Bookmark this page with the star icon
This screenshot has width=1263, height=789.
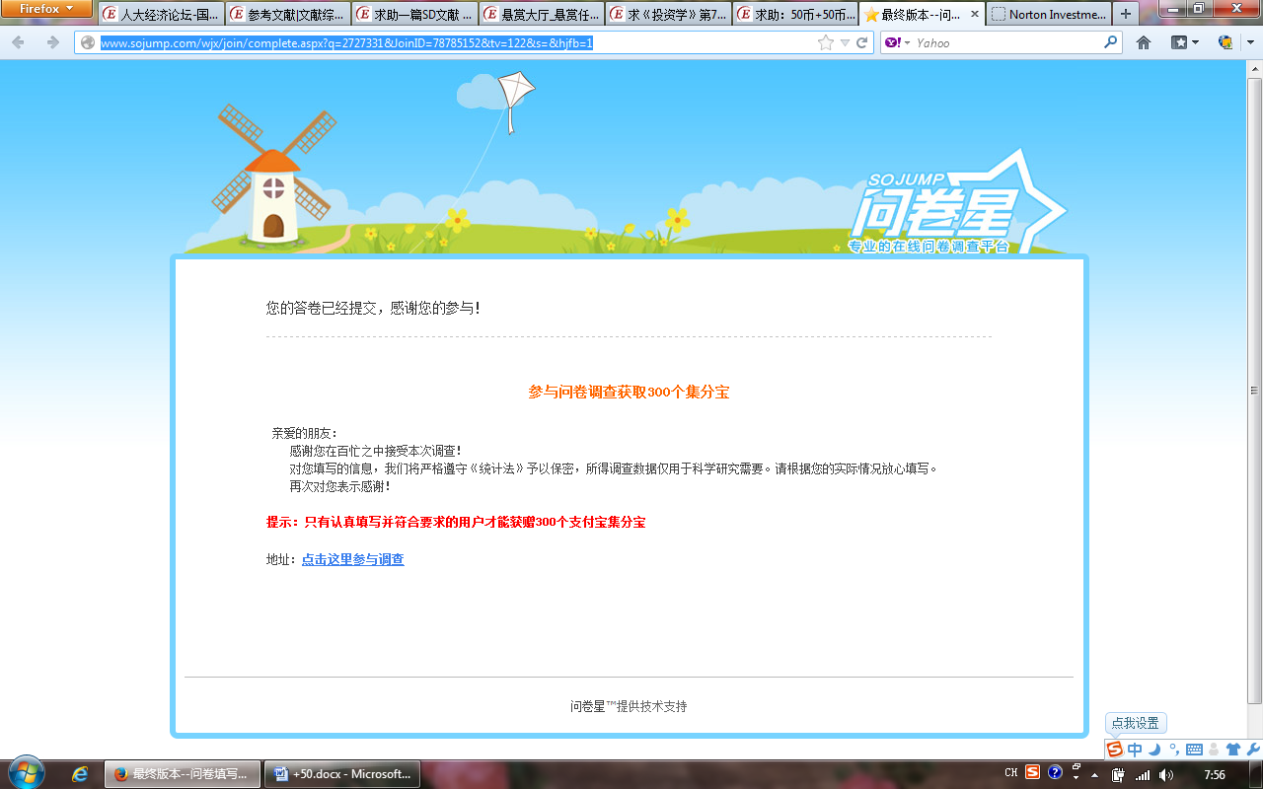(x=826, y=42)
